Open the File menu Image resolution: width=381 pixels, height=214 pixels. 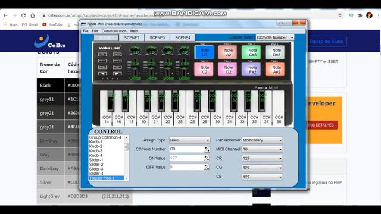pyautogui.click(x=86, y=31)
